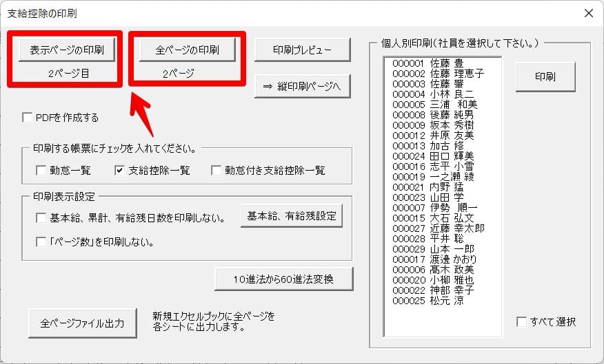Enable 基本給、累計、有給残日数を印刷しない
Screen dimensions: 604x364
41,219
